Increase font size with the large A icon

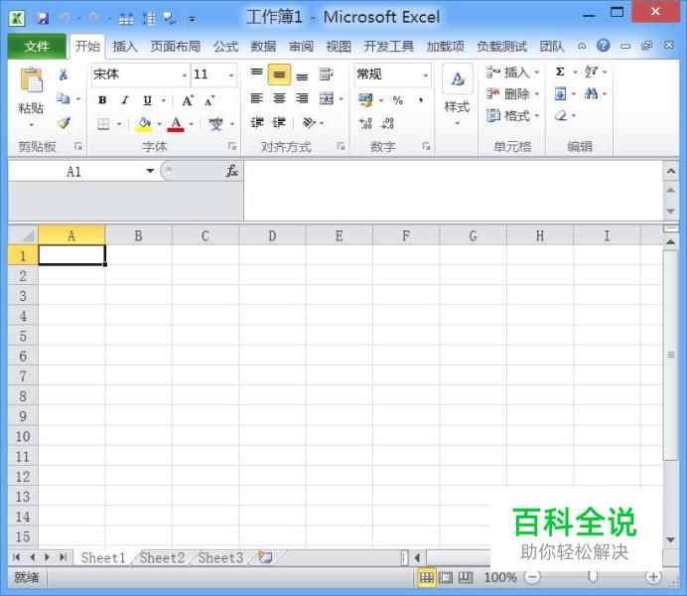tap(188, 100)
